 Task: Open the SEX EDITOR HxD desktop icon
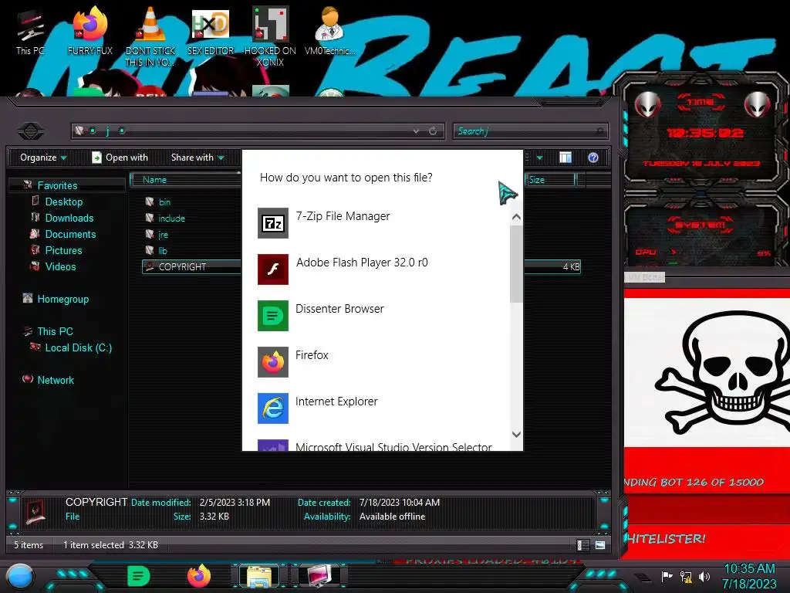pos(211,31)
